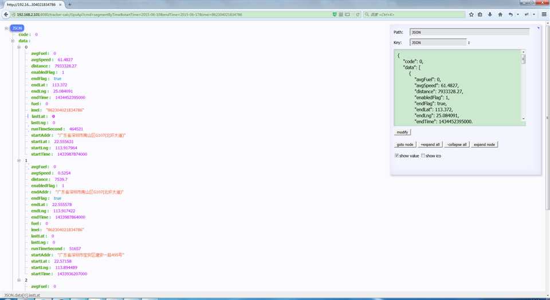Select endTime 1433987864000 row
550x300 pixels.
pyautogui.click(x=58, y=218)
